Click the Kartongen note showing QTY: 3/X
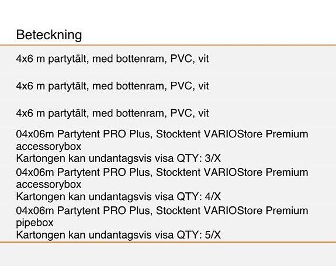 point(118,158)
